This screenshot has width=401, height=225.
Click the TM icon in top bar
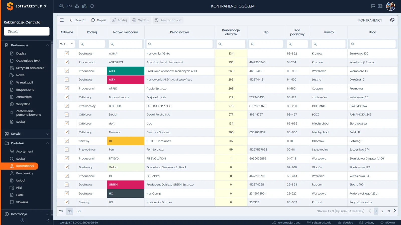[69, 6]
